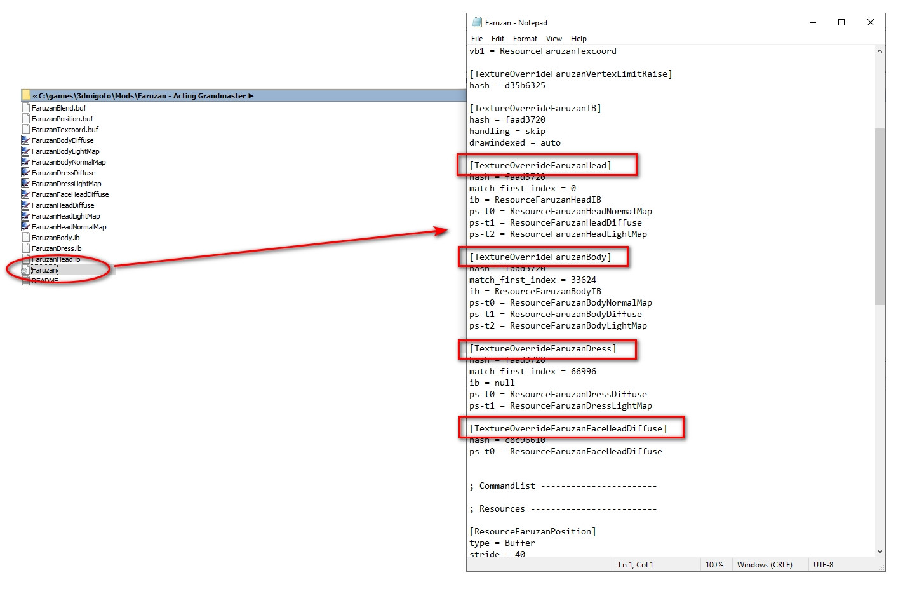Click the folder icon in address bar
The width and height of the screenshot is (910, 591).
point(26,96)
